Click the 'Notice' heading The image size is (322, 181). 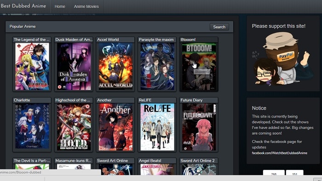259,108
